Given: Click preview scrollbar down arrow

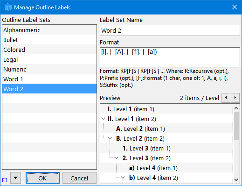Looking at the screenshot, I should (x=236, y=180).
